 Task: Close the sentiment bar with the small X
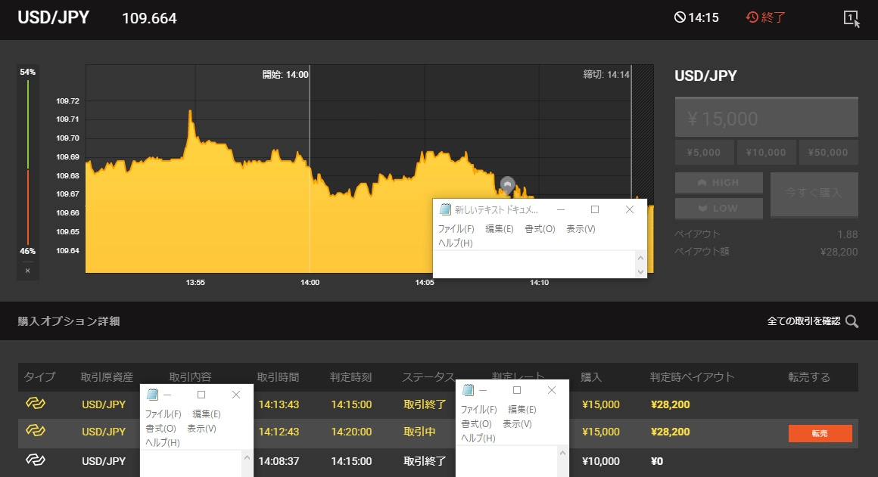point(27,270)
